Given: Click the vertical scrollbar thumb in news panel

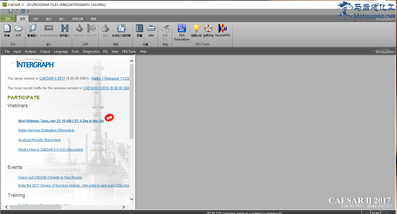Looking at the screenshot, I should [x=132, y=101].
